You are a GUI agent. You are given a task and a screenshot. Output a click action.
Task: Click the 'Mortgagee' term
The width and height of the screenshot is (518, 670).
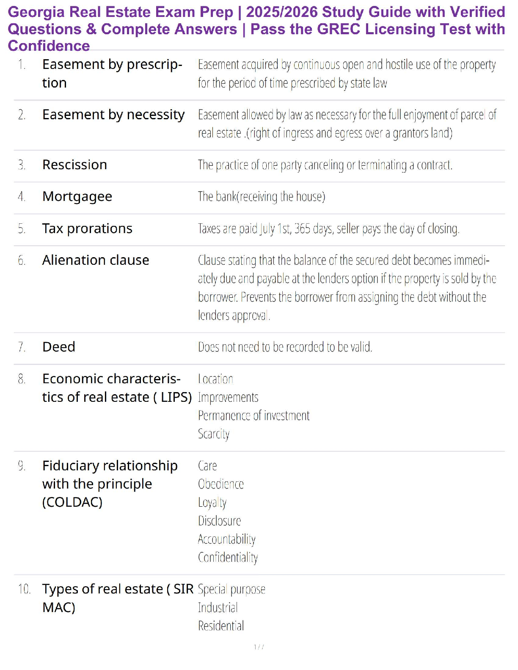pyautogui.click(x=77, y=196)
